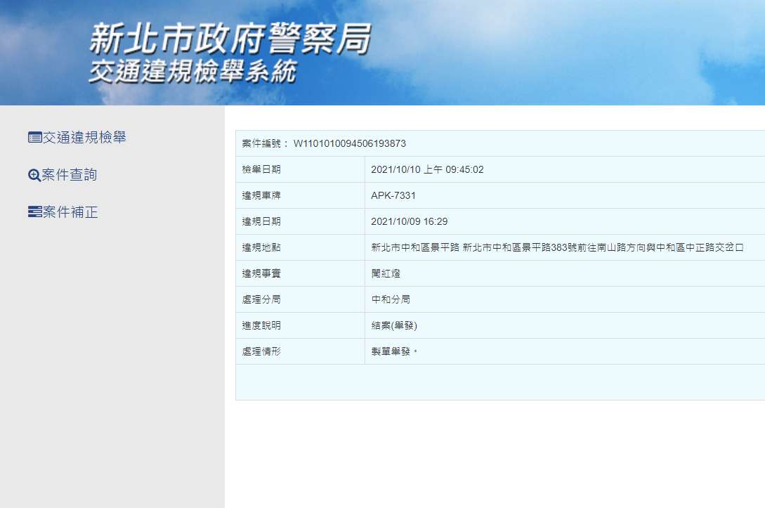Screen dimensions: 765x508
Task: Click the 交通違規檢舉 list icon in sidebar
Action: pos(34,138)
